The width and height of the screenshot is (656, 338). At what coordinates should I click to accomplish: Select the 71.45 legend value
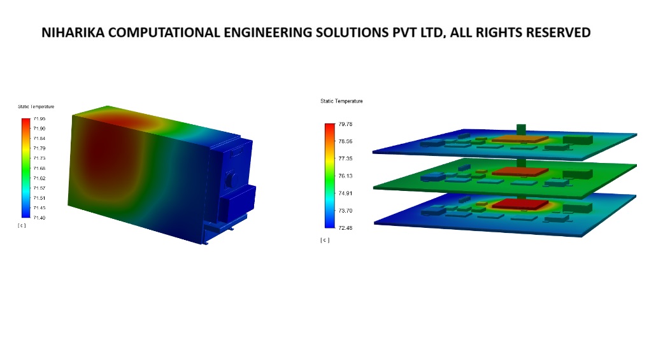39,208
